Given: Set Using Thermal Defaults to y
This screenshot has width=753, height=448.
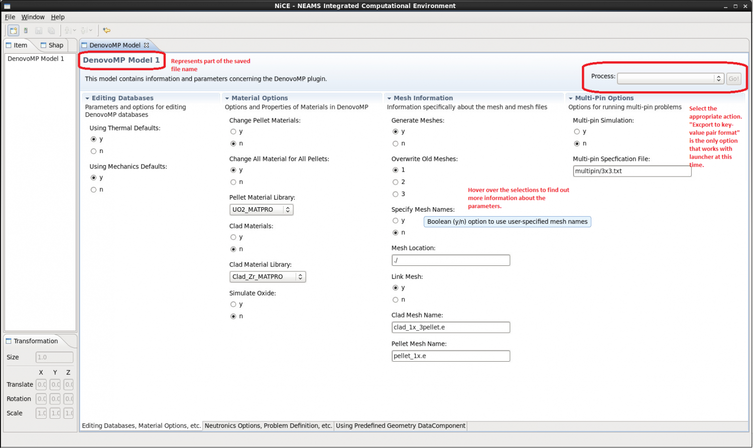Looking at the screenshot, I should (93, 139).
